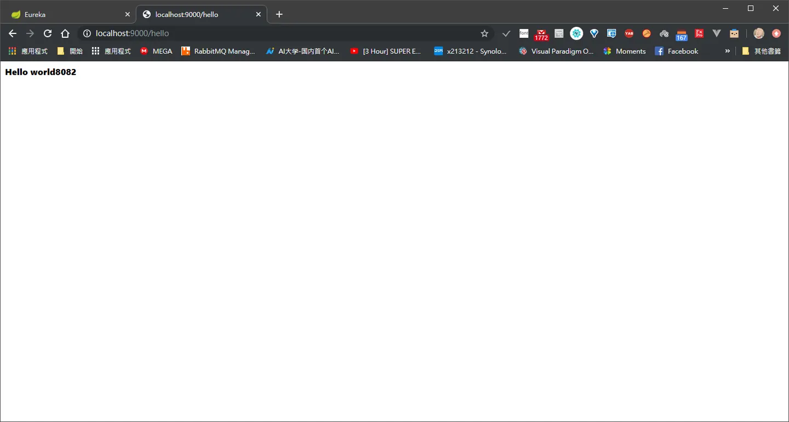Open the Facebook bookmark
This screenshot has width=789, height=422.
[677, 51]
